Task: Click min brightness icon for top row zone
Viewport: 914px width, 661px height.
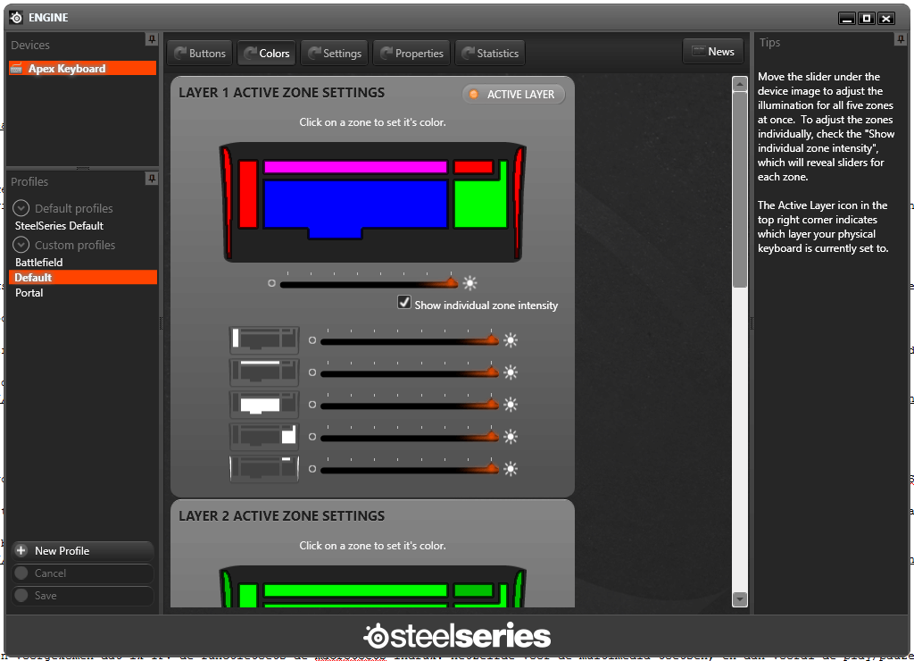Action: pos(312,372)
